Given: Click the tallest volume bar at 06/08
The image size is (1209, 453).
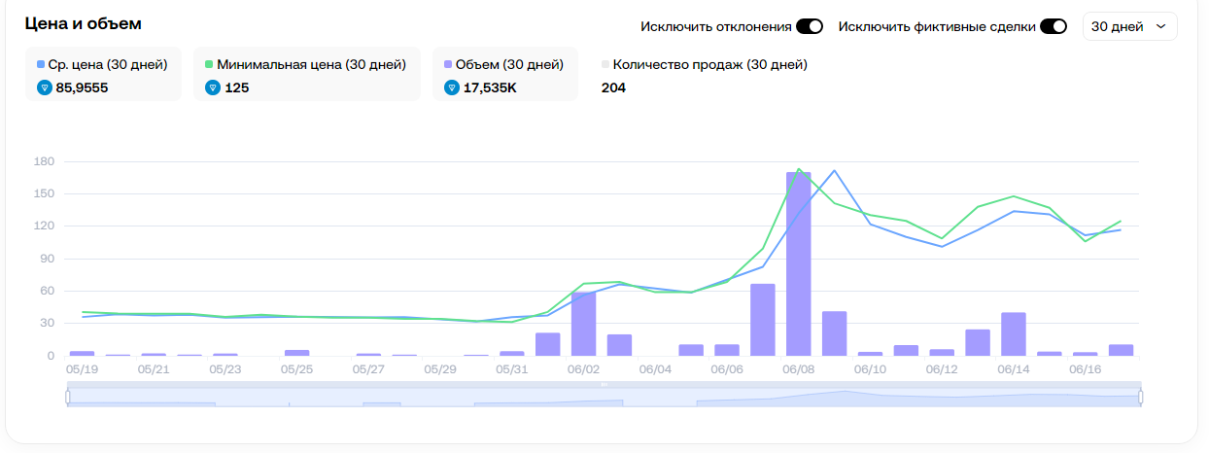Looking at the screenshot, I should pos(799,263).
